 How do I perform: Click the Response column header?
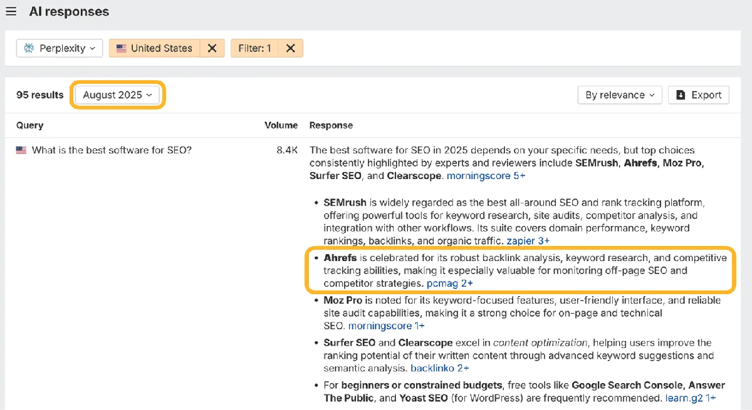331,125
